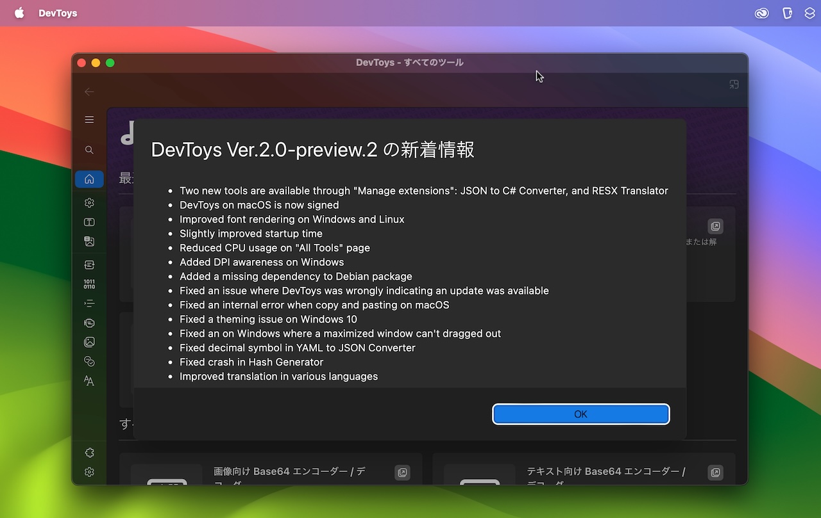Open the Generators icon in the sidebar
Viewport: 821px width, 518px height.
[89, 323]
